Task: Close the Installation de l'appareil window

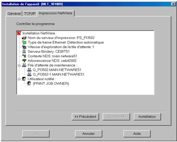Action: (x=173, y=4)
